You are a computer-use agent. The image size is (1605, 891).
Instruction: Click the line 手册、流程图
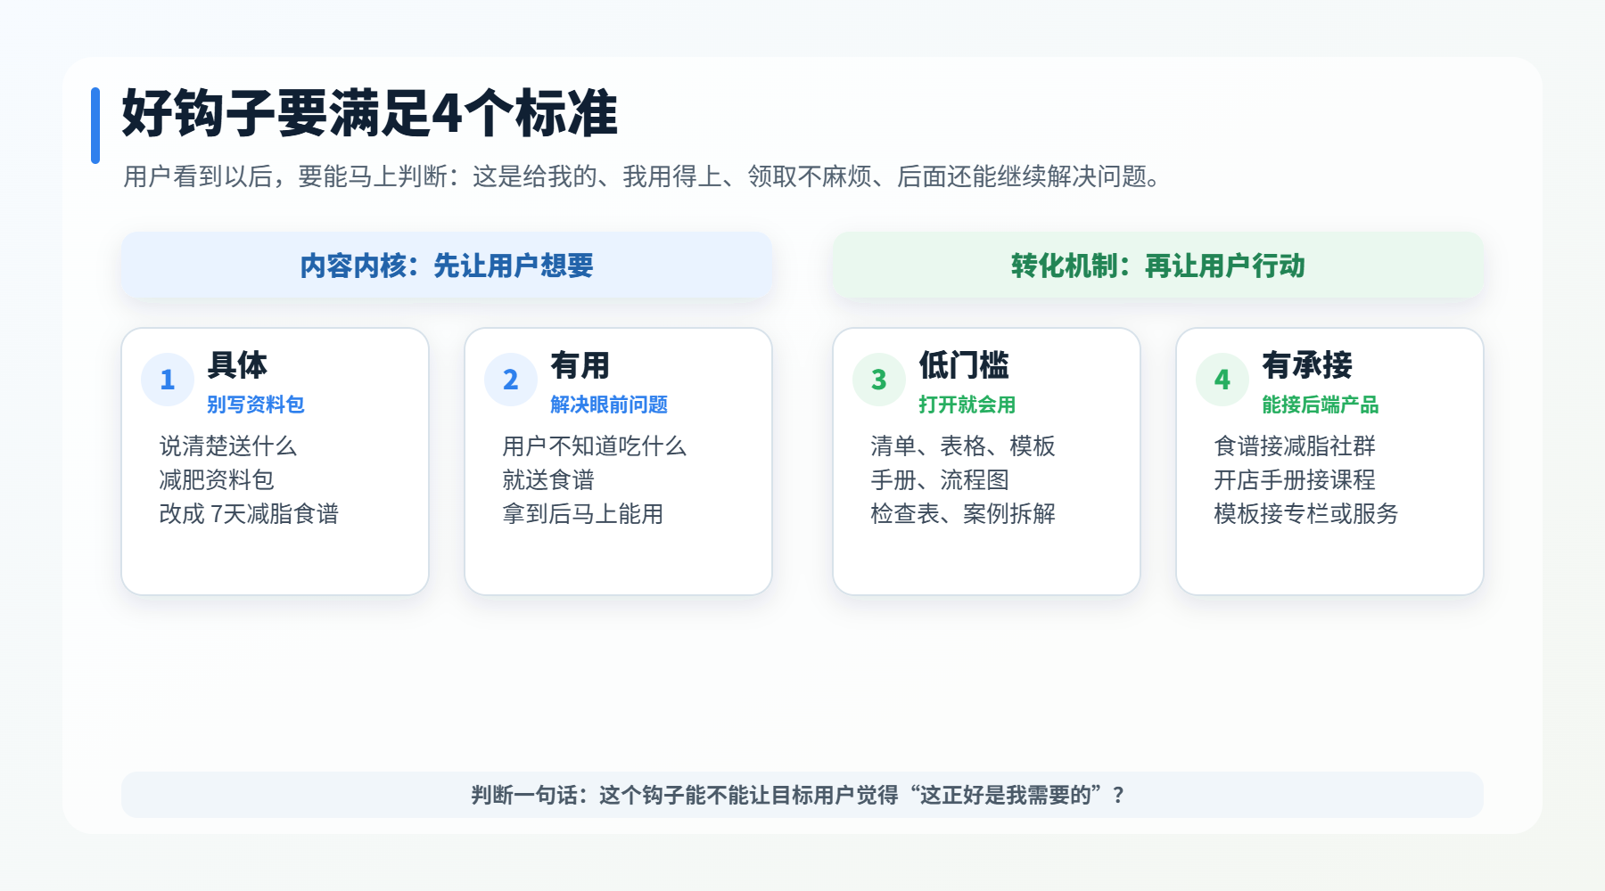[x=940, y=479]
